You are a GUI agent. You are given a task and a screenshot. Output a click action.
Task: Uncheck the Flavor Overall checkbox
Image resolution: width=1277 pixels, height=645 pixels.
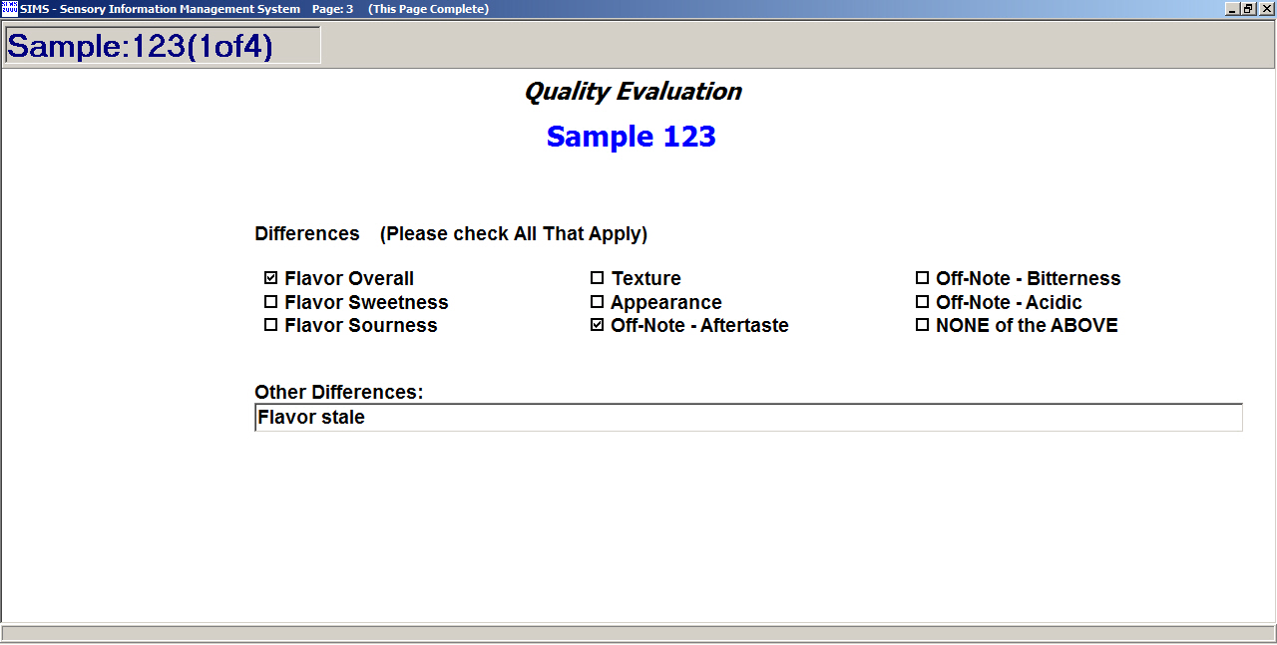[270, 278]
